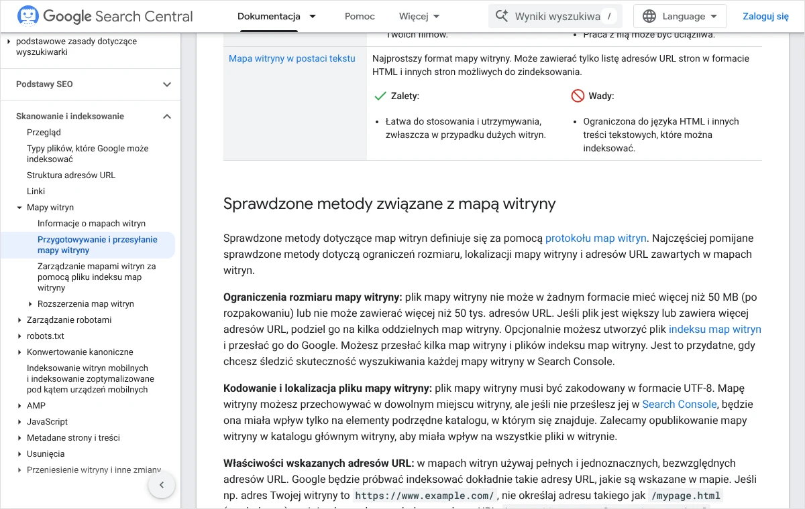Collapse the sidebar with round chevron button
Screen dimensions: 805x509
(162, 486)
